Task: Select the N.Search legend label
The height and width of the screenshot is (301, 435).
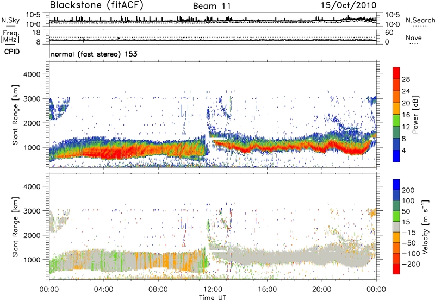Action: (x=420, y=20)
